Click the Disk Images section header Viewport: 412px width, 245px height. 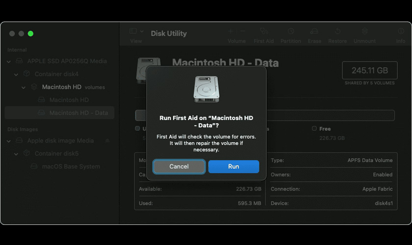click(23, 129)
